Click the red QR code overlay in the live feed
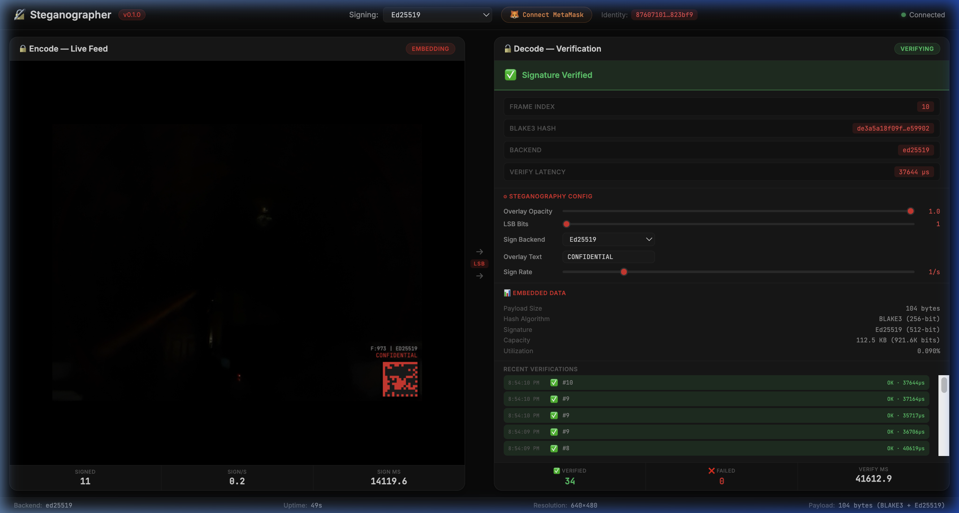The height and width of the screenshot is (513, 959). [400, 380]
